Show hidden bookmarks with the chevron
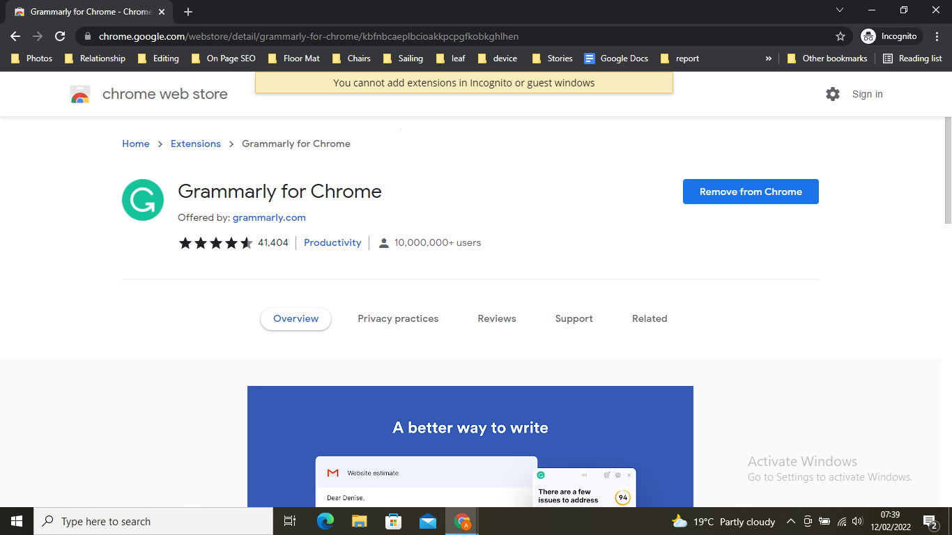Image resolution: width=952 pixels, height=535 pixels. point(769,59)
